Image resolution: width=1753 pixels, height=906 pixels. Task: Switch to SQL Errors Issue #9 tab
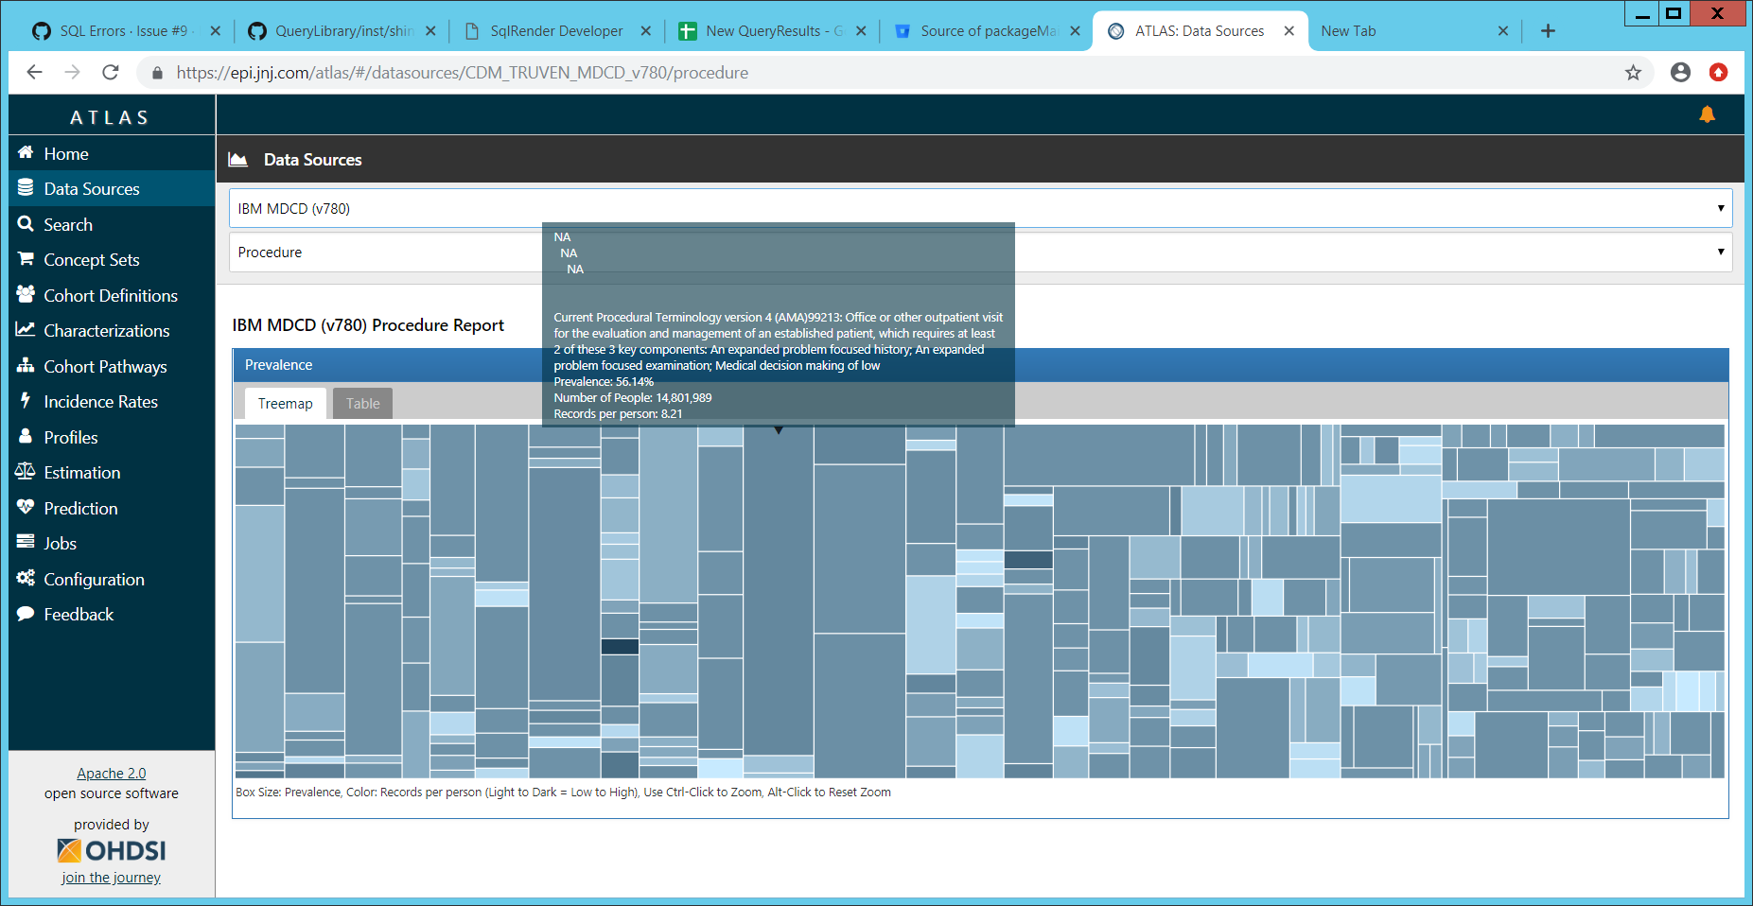pyautogui.click(x=123, y=31)
